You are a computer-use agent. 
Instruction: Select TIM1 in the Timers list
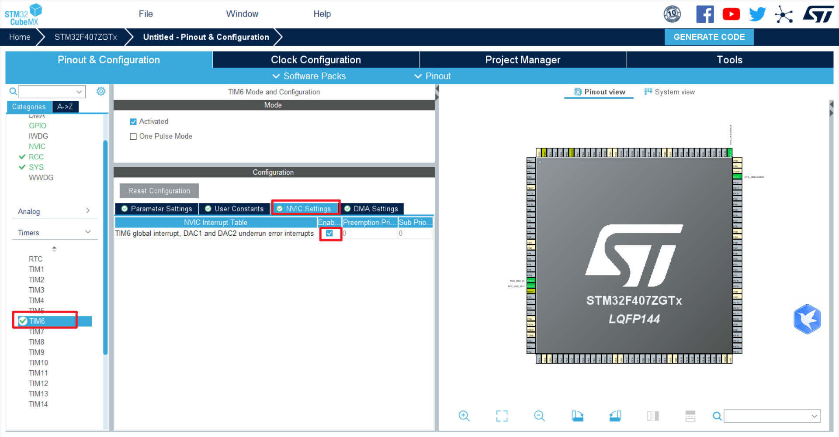tap(36, 269)
